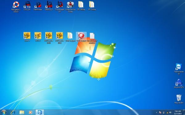Select the LTD2_En forklift shortcut
The width and height of the screenshot is (185, 115).
click(x=27, y=6)
